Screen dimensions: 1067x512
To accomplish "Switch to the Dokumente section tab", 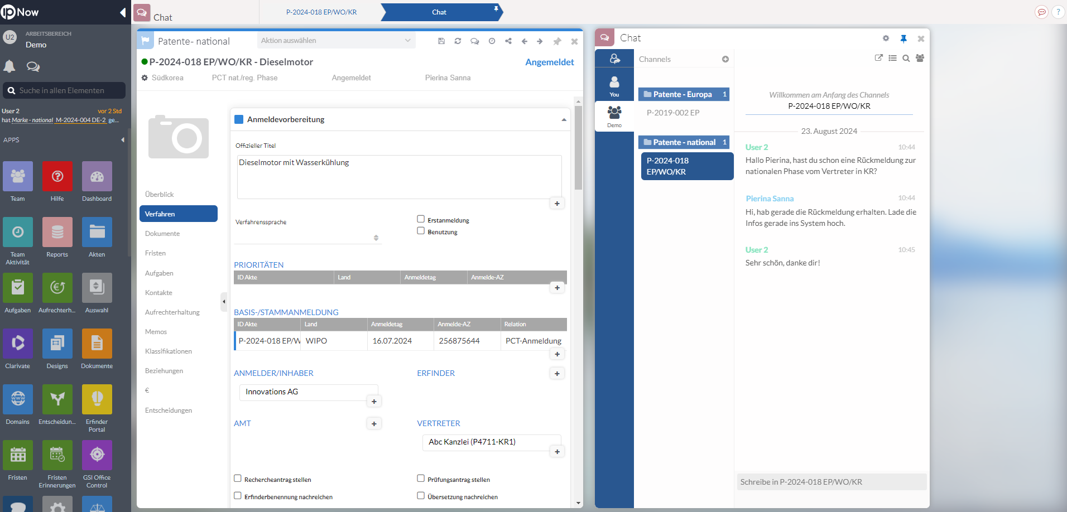I will (162, 233).
